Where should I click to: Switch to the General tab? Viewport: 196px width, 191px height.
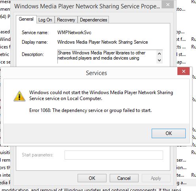point(26,19)
